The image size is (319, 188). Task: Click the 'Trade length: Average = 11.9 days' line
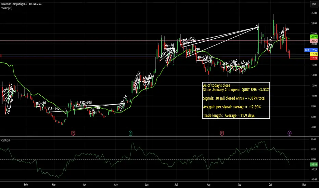[229, 116]
